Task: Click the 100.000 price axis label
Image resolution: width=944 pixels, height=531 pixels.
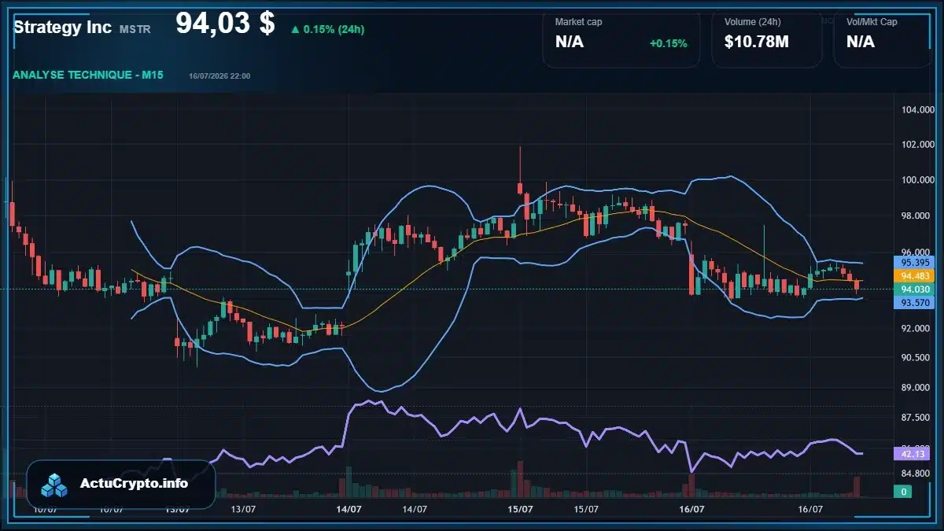Action: click(916, 180)
